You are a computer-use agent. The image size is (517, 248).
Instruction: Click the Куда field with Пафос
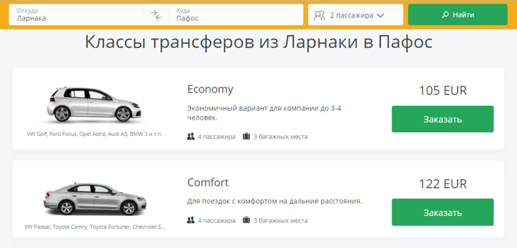[236, 15]
